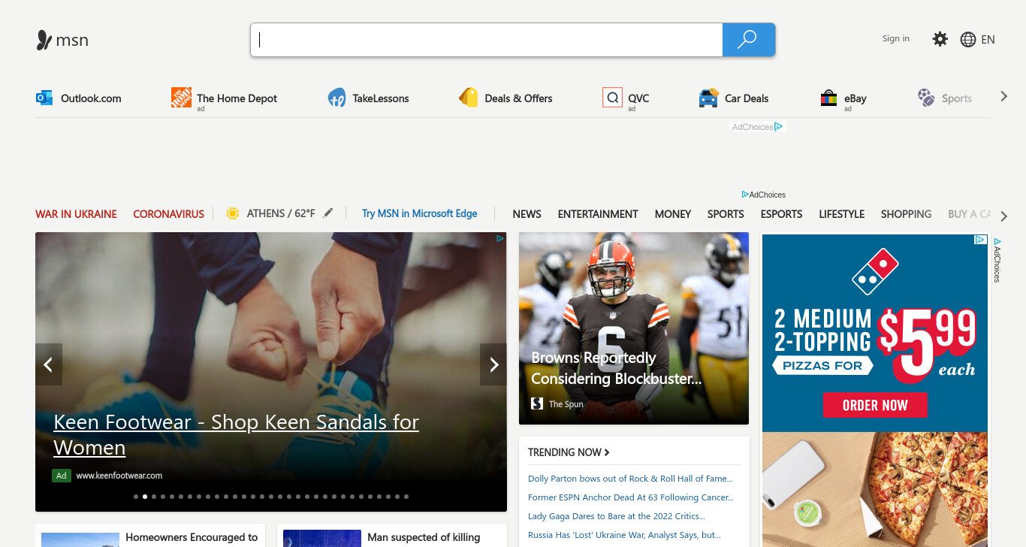Open EN language selector

(988, 40)
